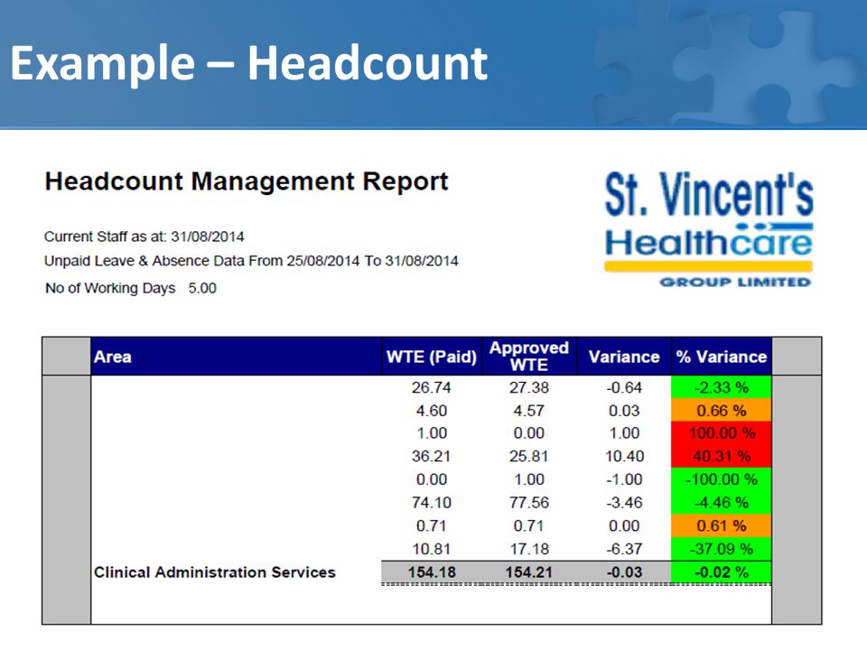The width and height of the screenshot is (867, 650).
Task: Select WTE Paid cell 10.81
Action: click(432, 549)
